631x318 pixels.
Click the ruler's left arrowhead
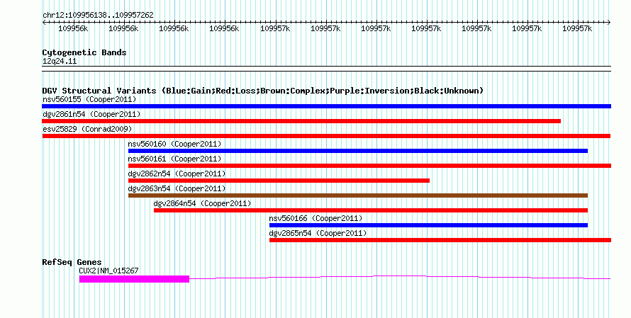(x=44, y=23)
